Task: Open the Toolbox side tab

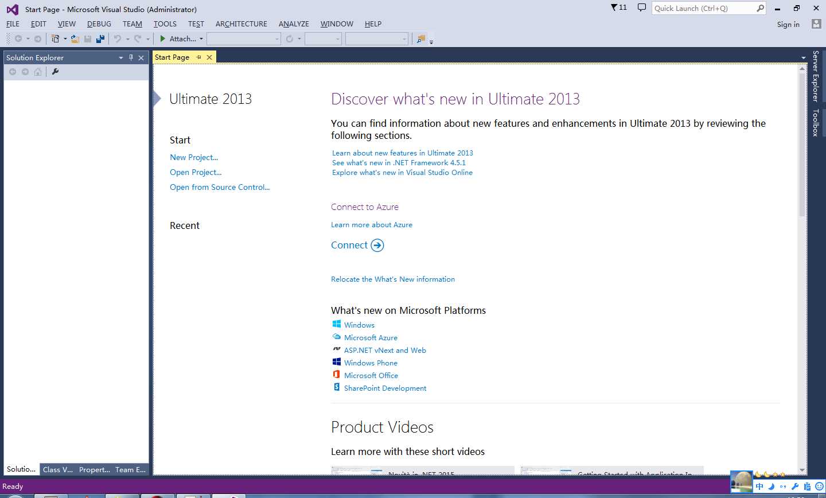Action: pos(816,122)
